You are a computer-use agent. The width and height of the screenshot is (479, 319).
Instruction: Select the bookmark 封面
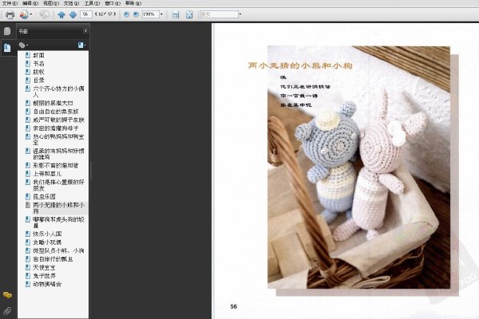coord(39,55)
